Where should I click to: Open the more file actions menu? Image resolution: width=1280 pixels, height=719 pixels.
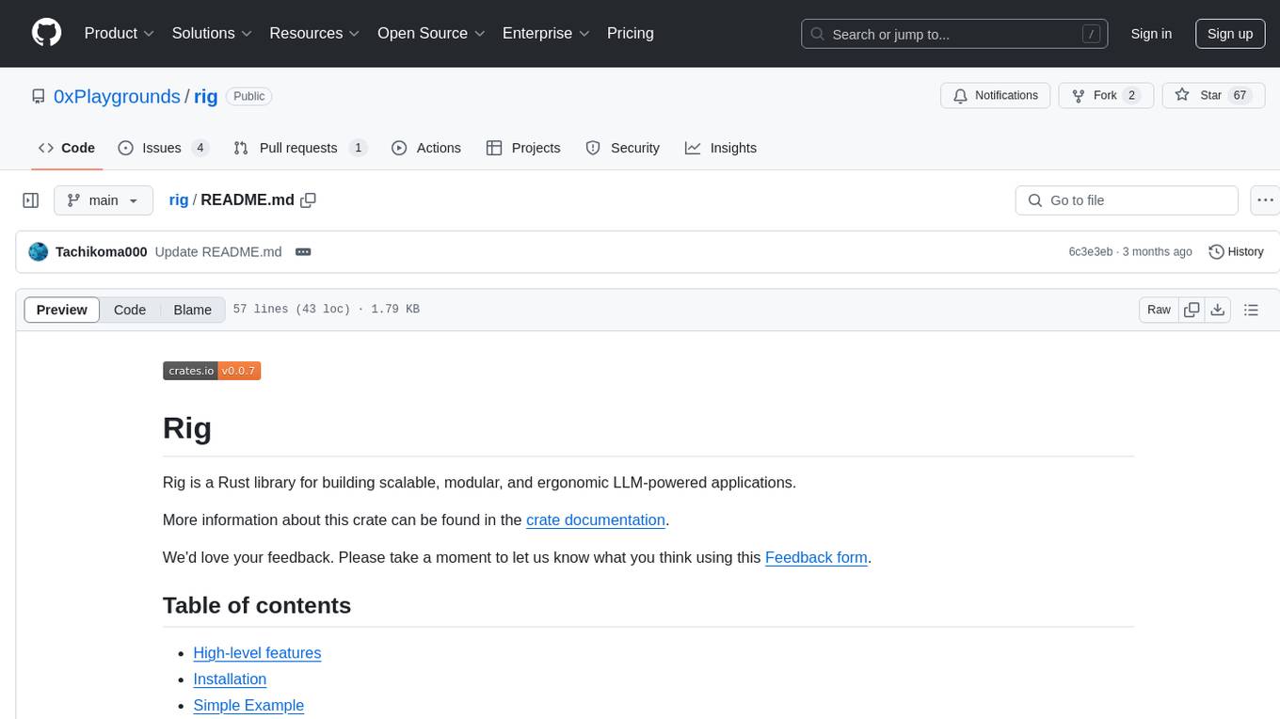1265,200
